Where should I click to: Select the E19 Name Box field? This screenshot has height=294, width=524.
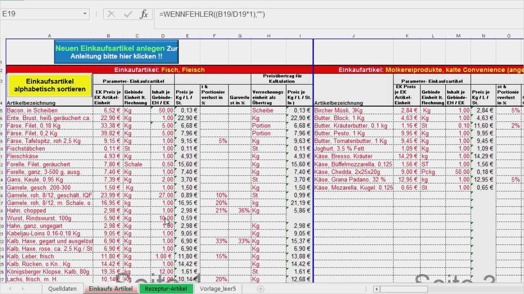click(x=41, y=14)
